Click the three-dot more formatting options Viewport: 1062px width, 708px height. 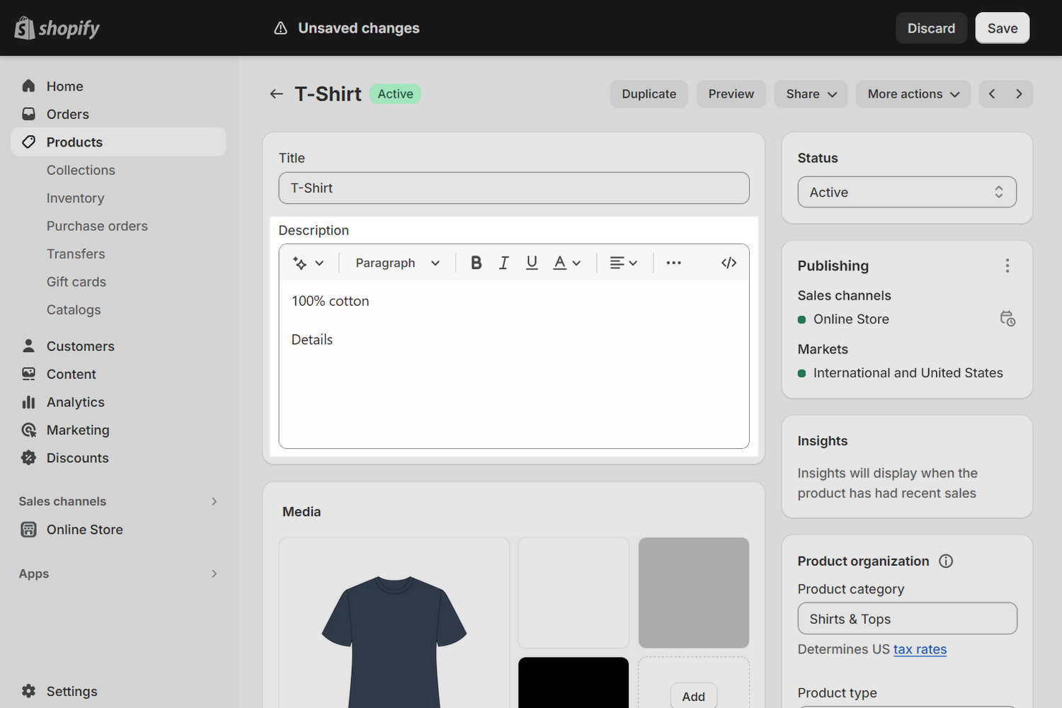click(x=673, y=263)
